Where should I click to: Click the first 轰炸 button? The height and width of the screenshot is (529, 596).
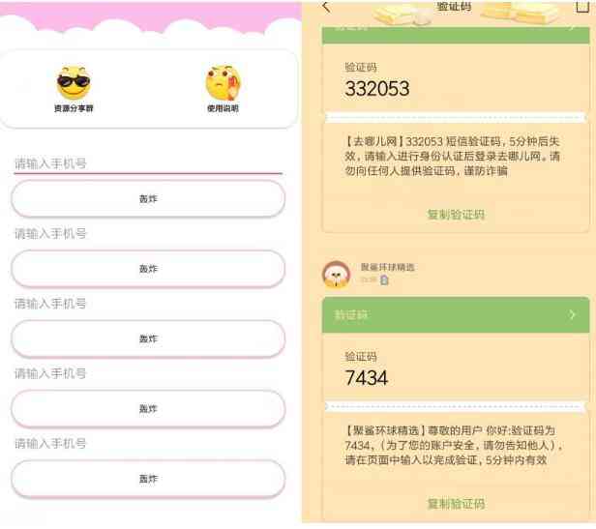point(148,199)
